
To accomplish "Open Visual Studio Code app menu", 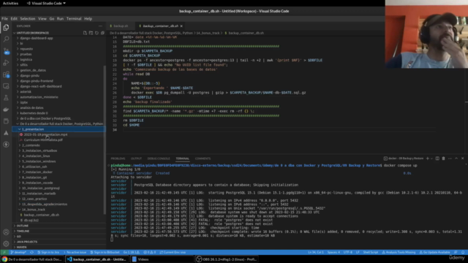I will pyautogui.click(x=46, y=3).
